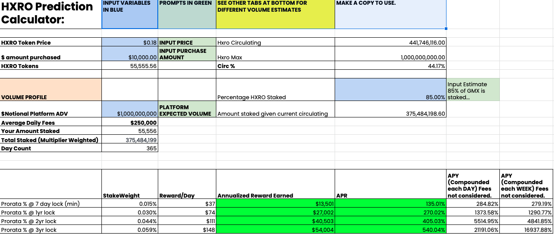The image size is (554, 234).
Task: Select the 375,484,198.60 amount staked value
Action: point(391,110)
